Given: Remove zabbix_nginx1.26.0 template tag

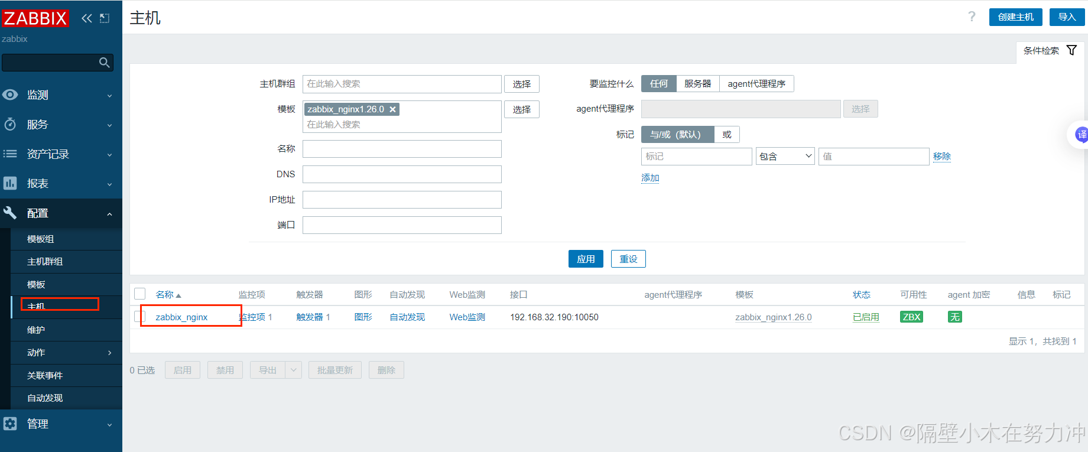Looking at the screenshot, I should 392,109.
